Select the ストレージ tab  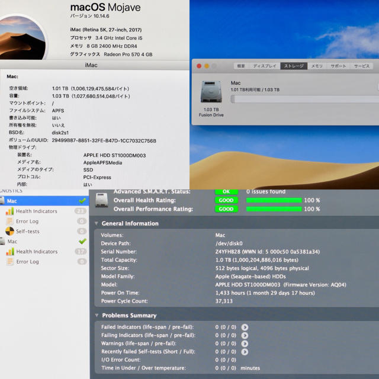click(x=294, y=66)
